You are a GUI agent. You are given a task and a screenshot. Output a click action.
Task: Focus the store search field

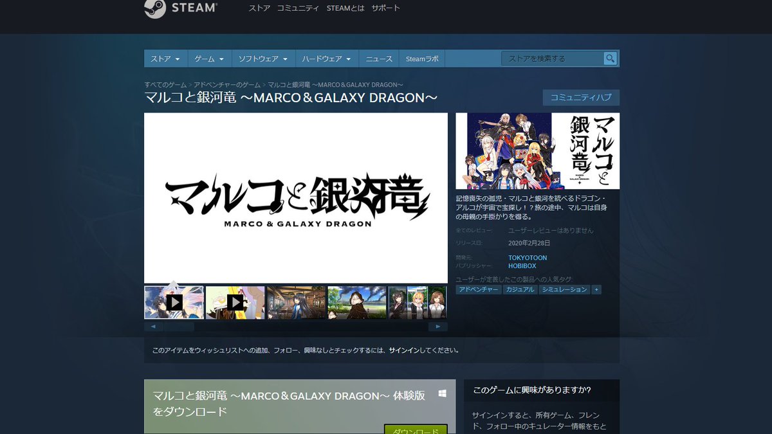point(553,59)
